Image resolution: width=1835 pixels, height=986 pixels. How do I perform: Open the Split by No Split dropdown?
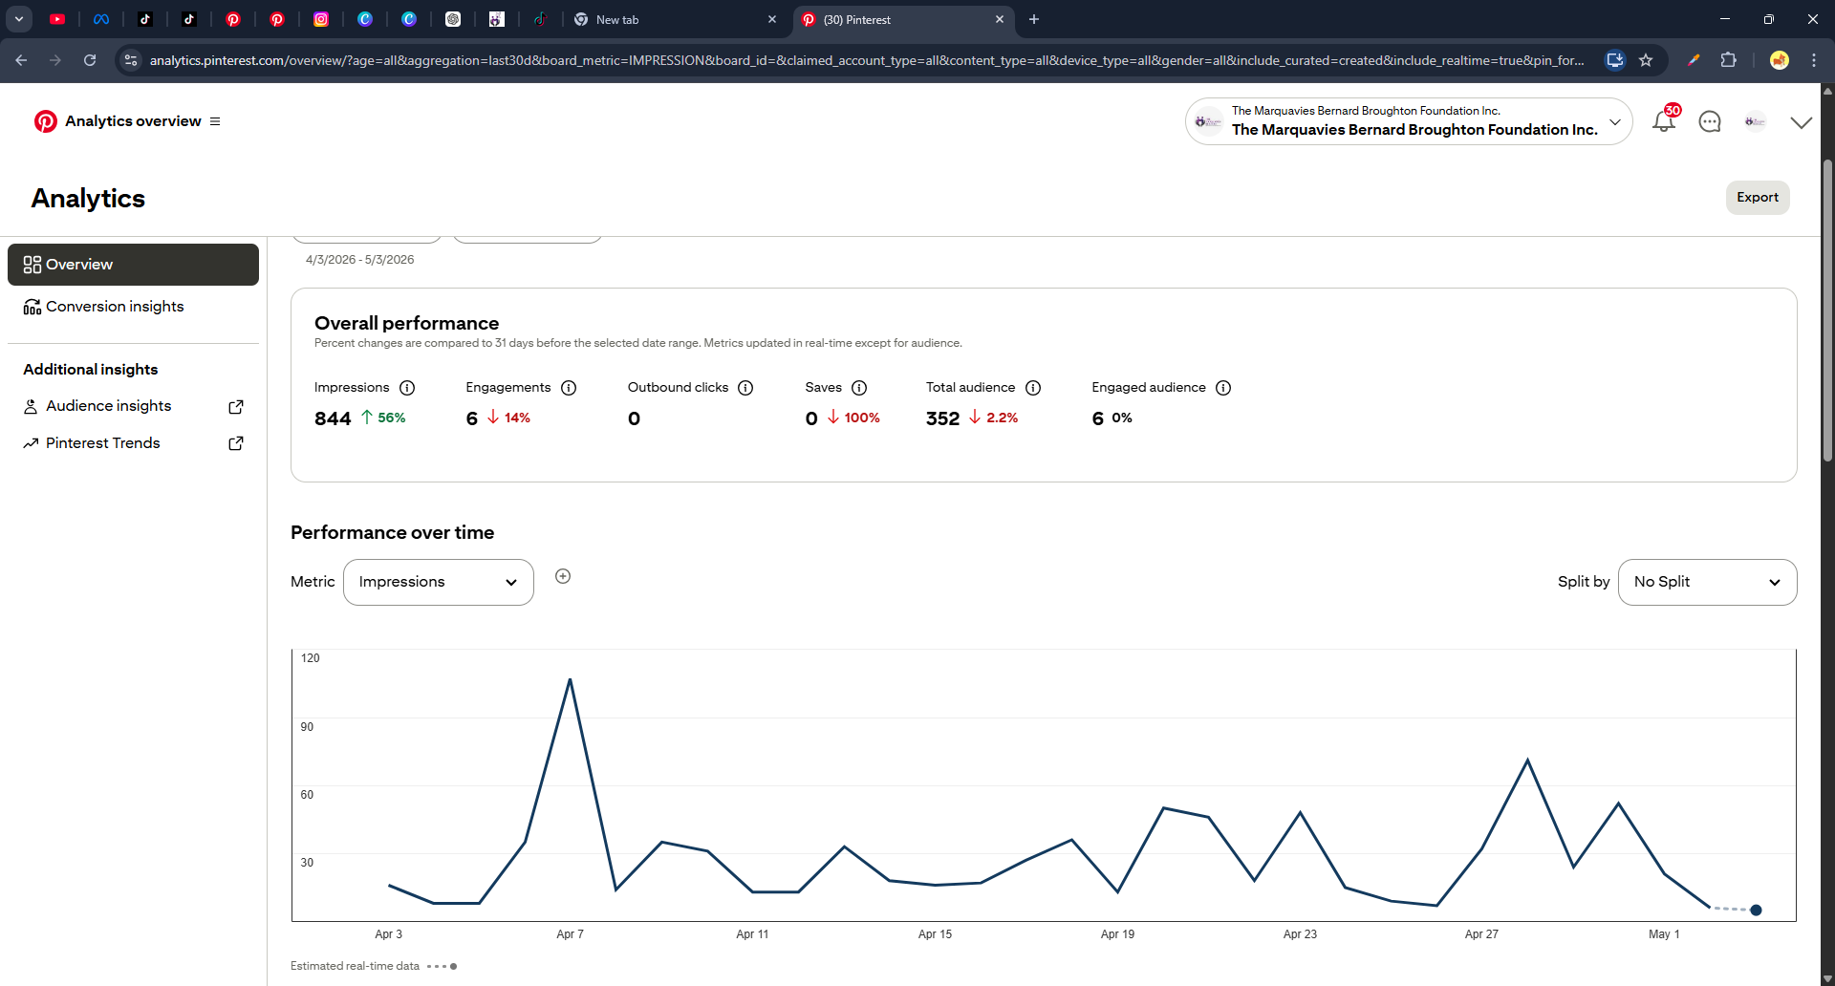[1707, 582]
